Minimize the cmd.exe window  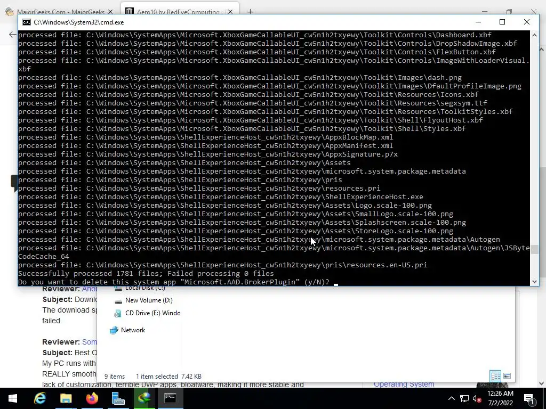[x=478, y=22]
